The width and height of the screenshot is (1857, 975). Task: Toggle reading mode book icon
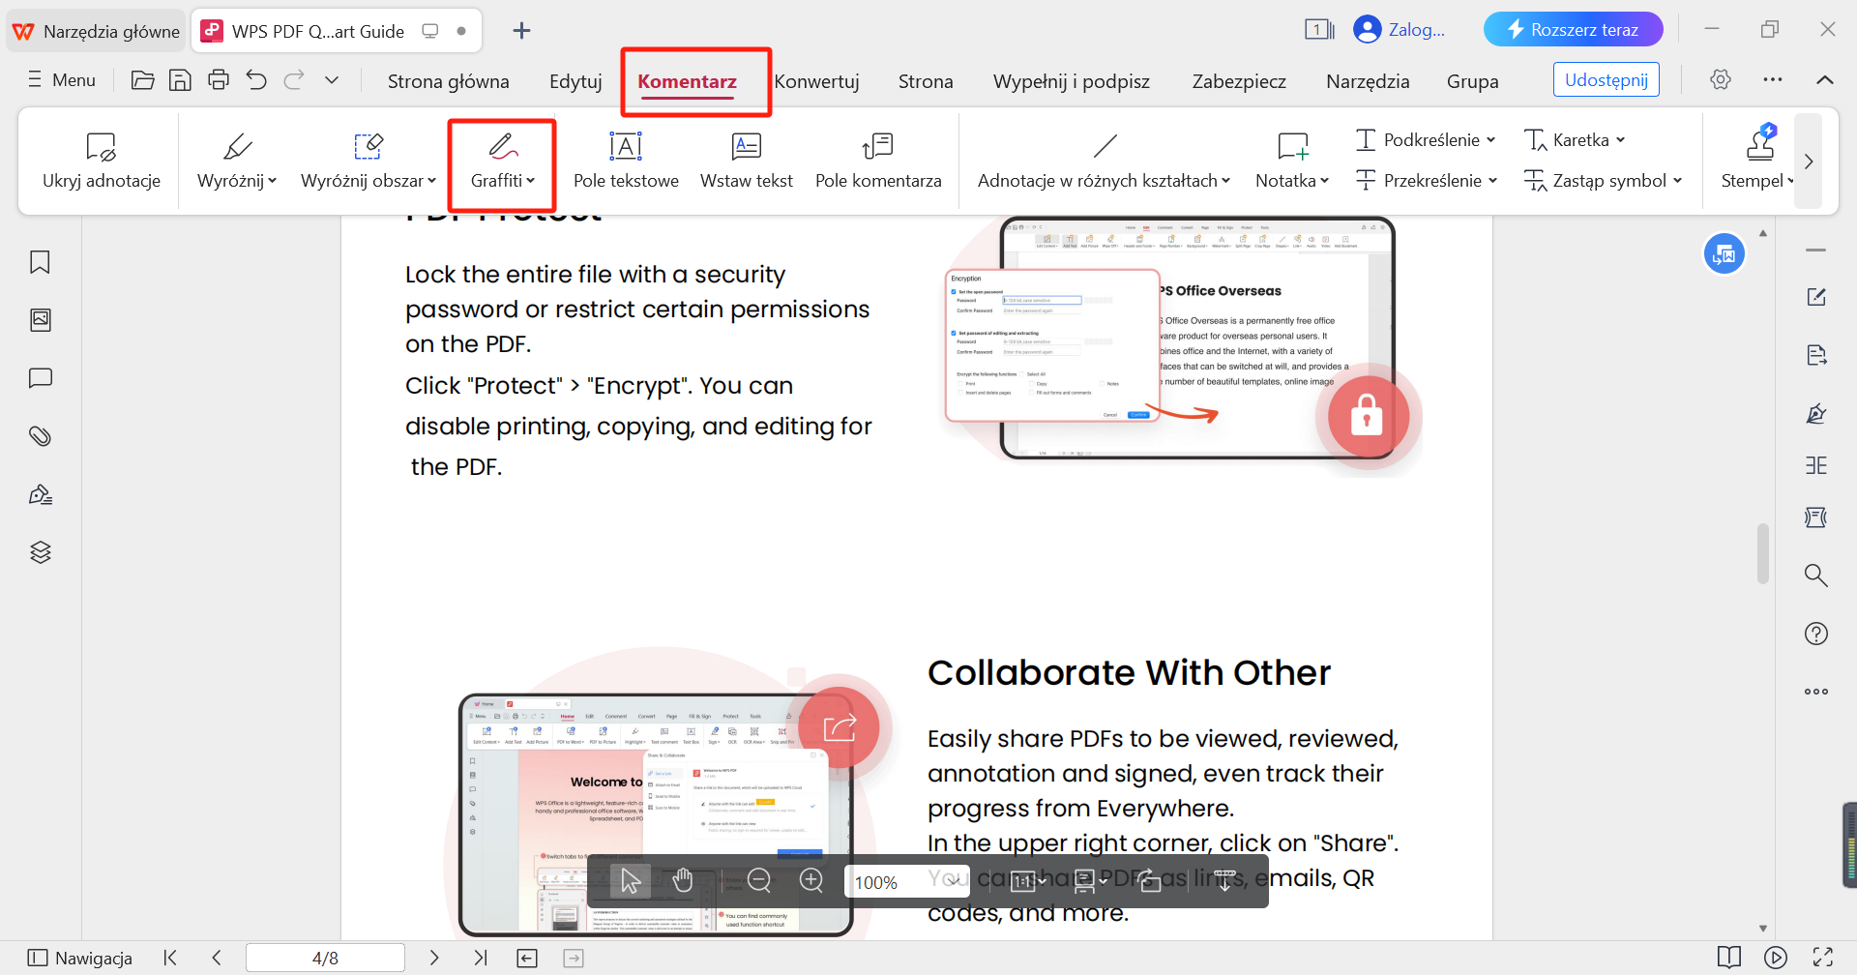(x=1729, y=958)
